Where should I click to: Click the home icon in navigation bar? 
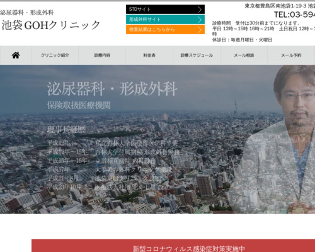tap(16, 55)
